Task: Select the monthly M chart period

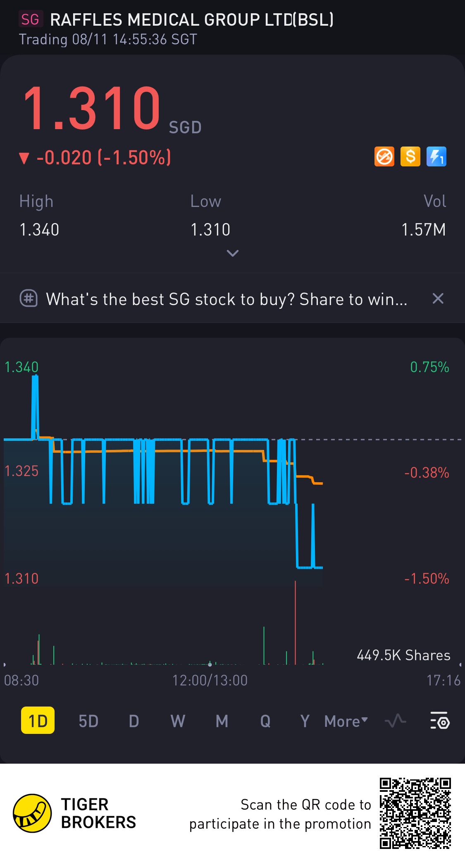Action: click(222, 721)
